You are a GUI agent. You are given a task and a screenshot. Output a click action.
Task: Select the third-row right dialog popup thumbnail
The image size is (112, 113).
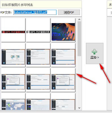tap(63, 80)
